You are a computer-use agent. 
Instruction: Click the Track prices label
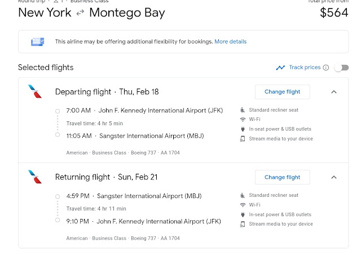[305, 67]
